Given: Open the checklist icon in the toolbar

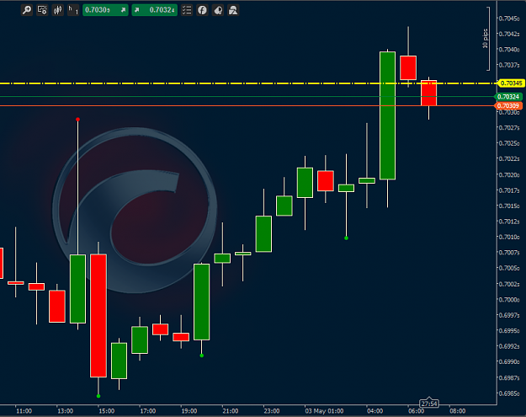Looking at the screenshot, I should tap(187, 10).
